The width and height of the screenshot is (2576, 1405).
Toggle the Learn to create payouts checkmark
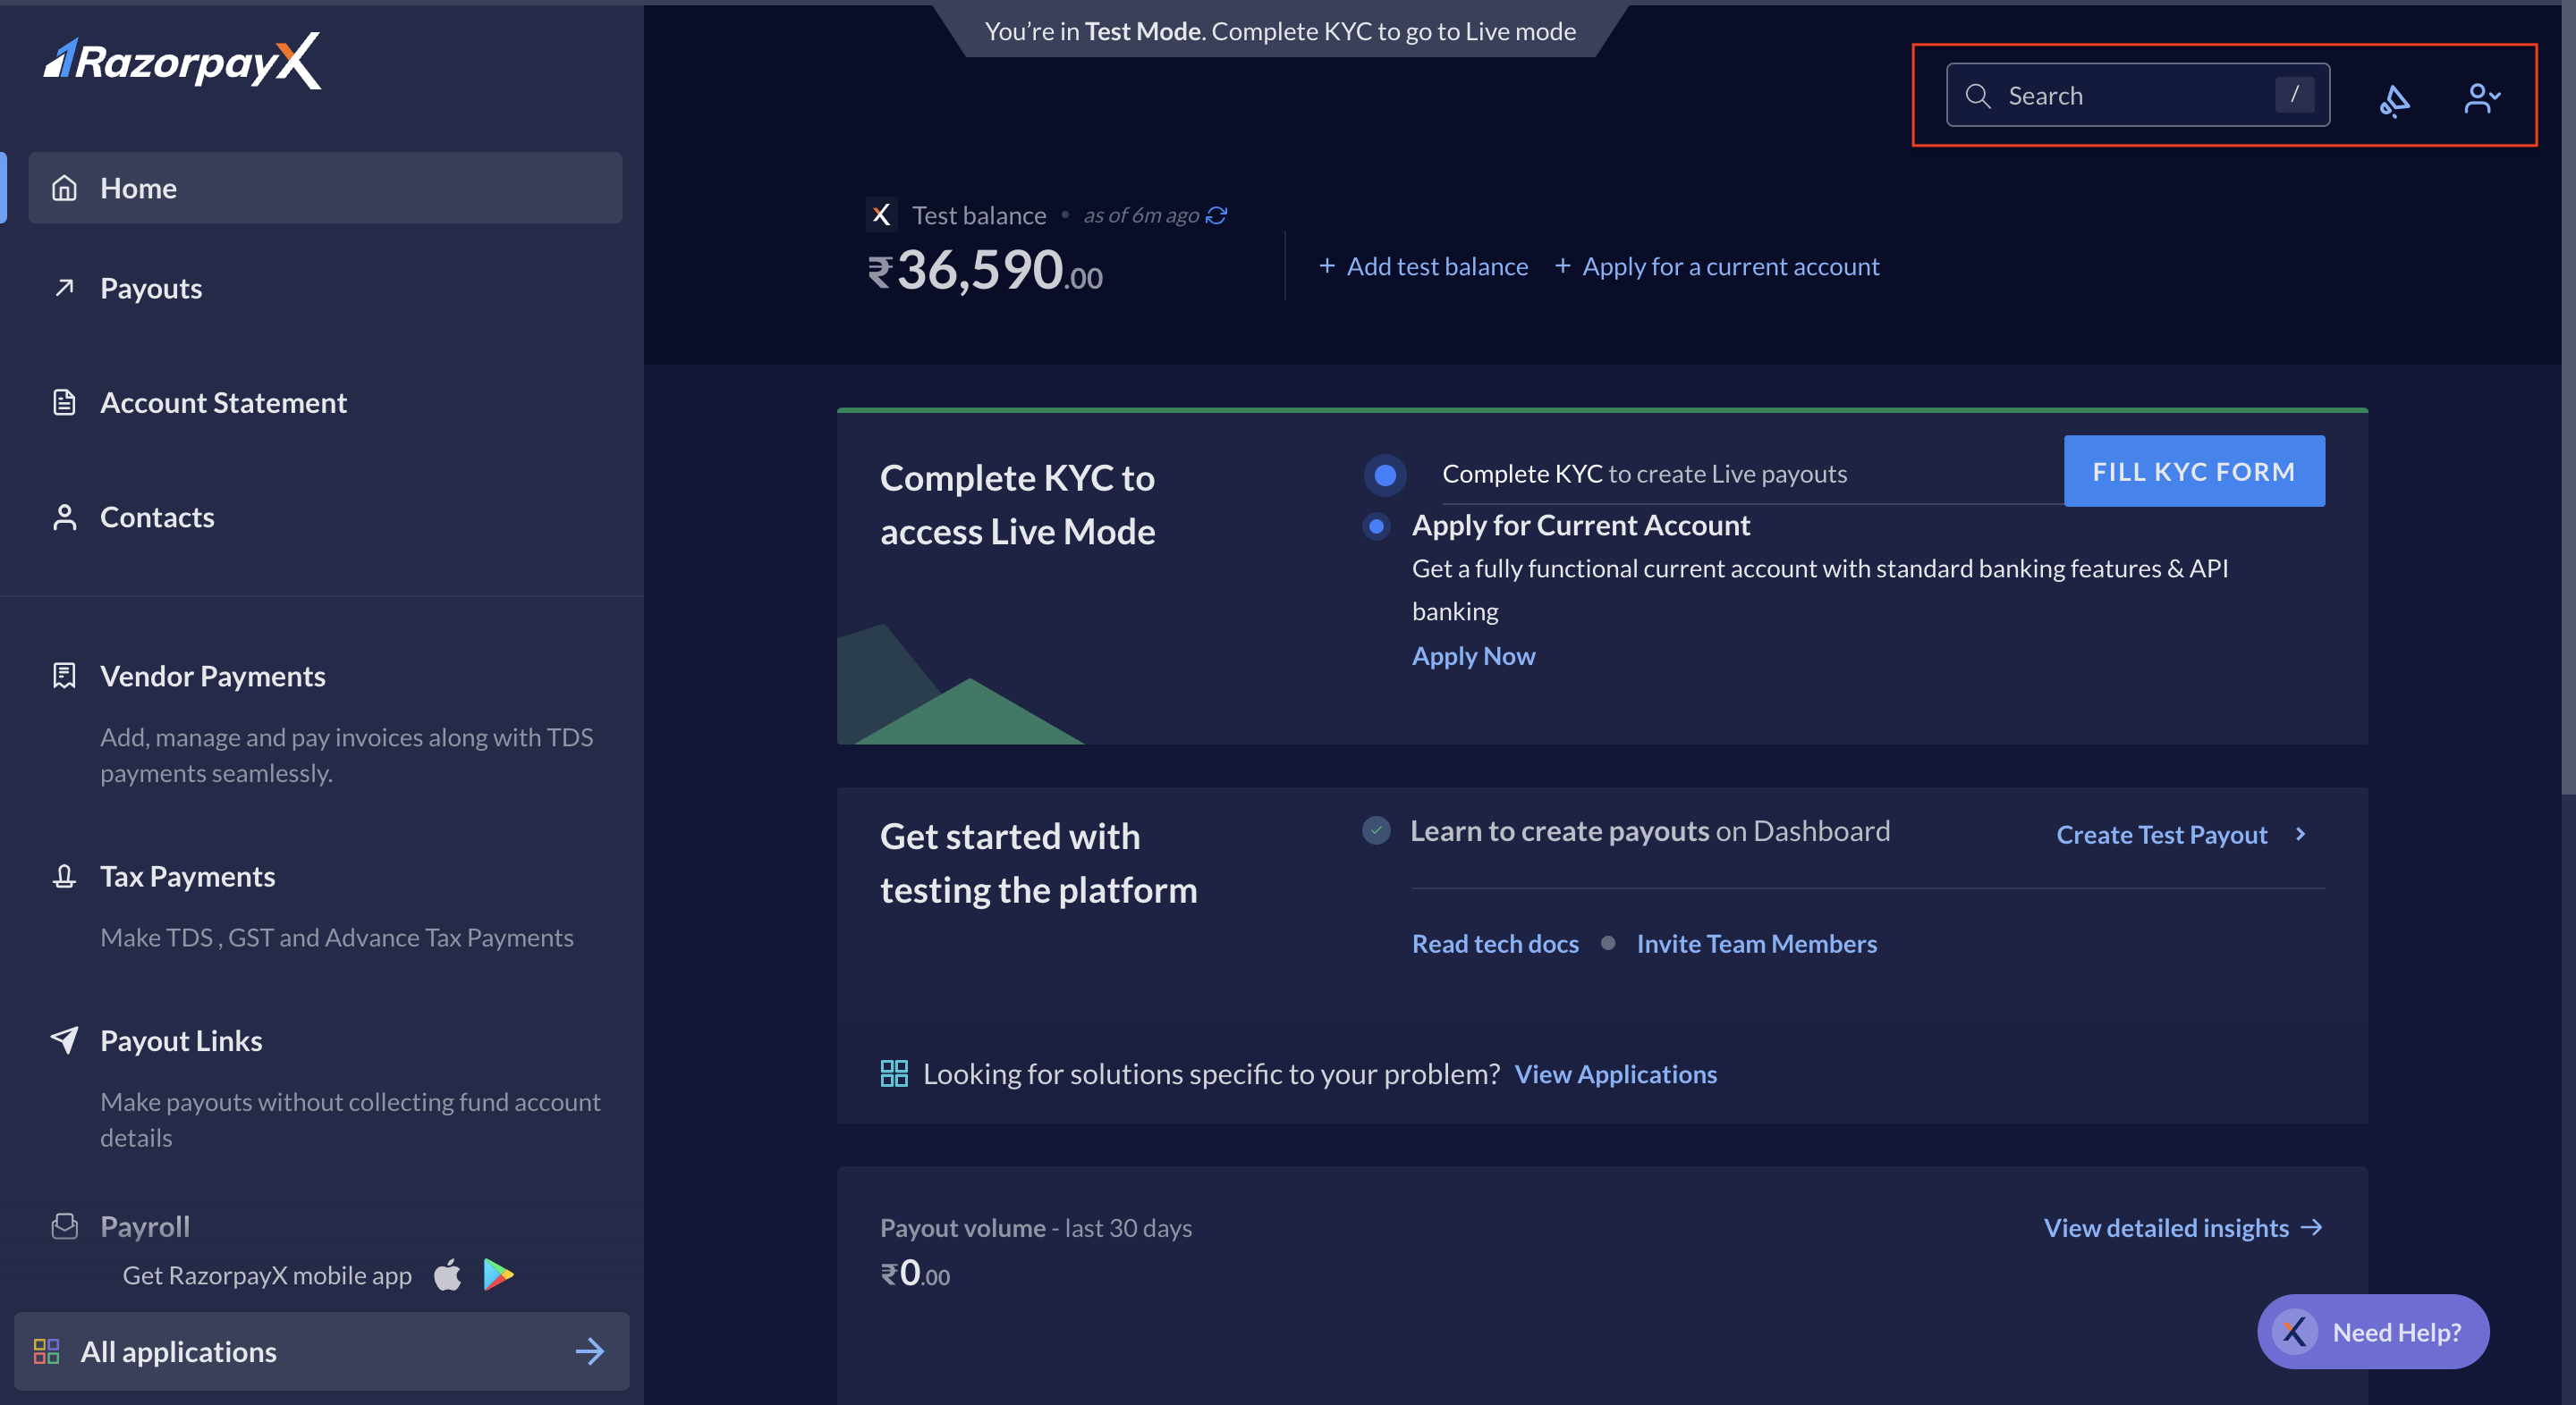point(1376,830)
